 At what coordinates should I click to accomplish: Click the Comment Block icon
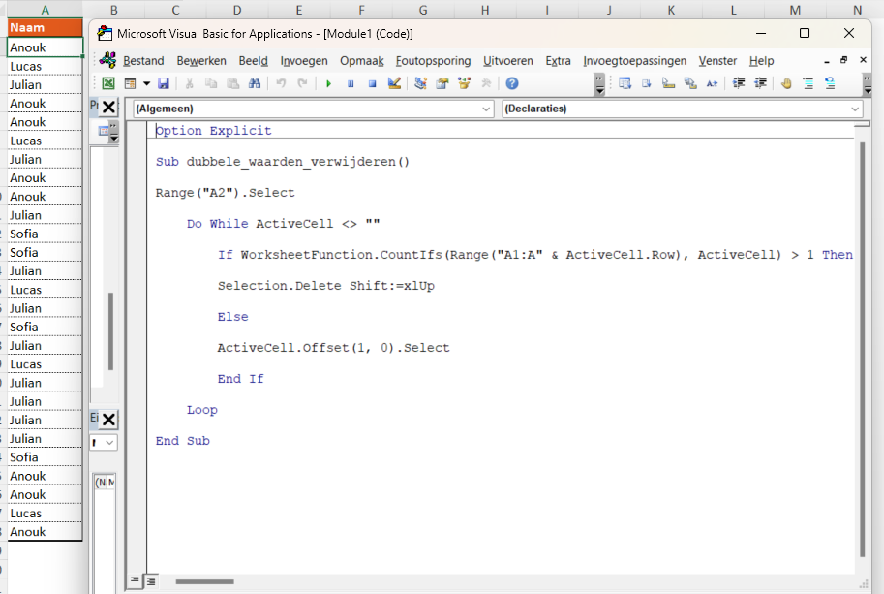click(808, 83)
